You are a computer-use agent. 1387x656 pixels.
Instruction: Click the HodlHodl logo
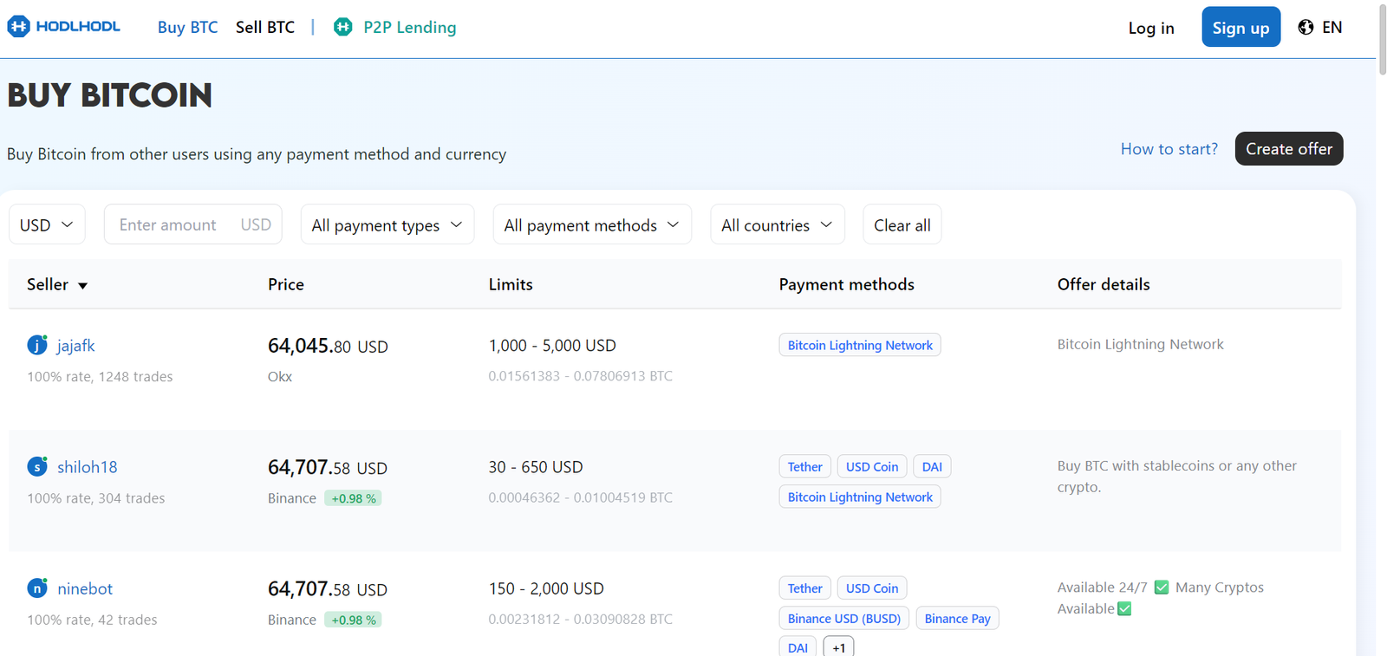pos(64,27)
